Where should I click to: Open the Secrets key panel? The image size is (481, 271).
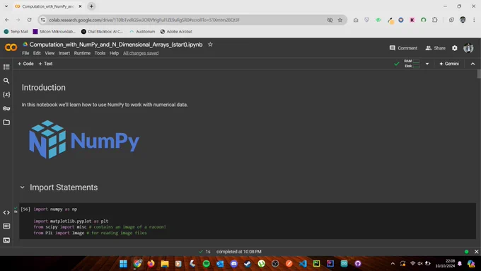pyautogui.click(x=6, y=108)
